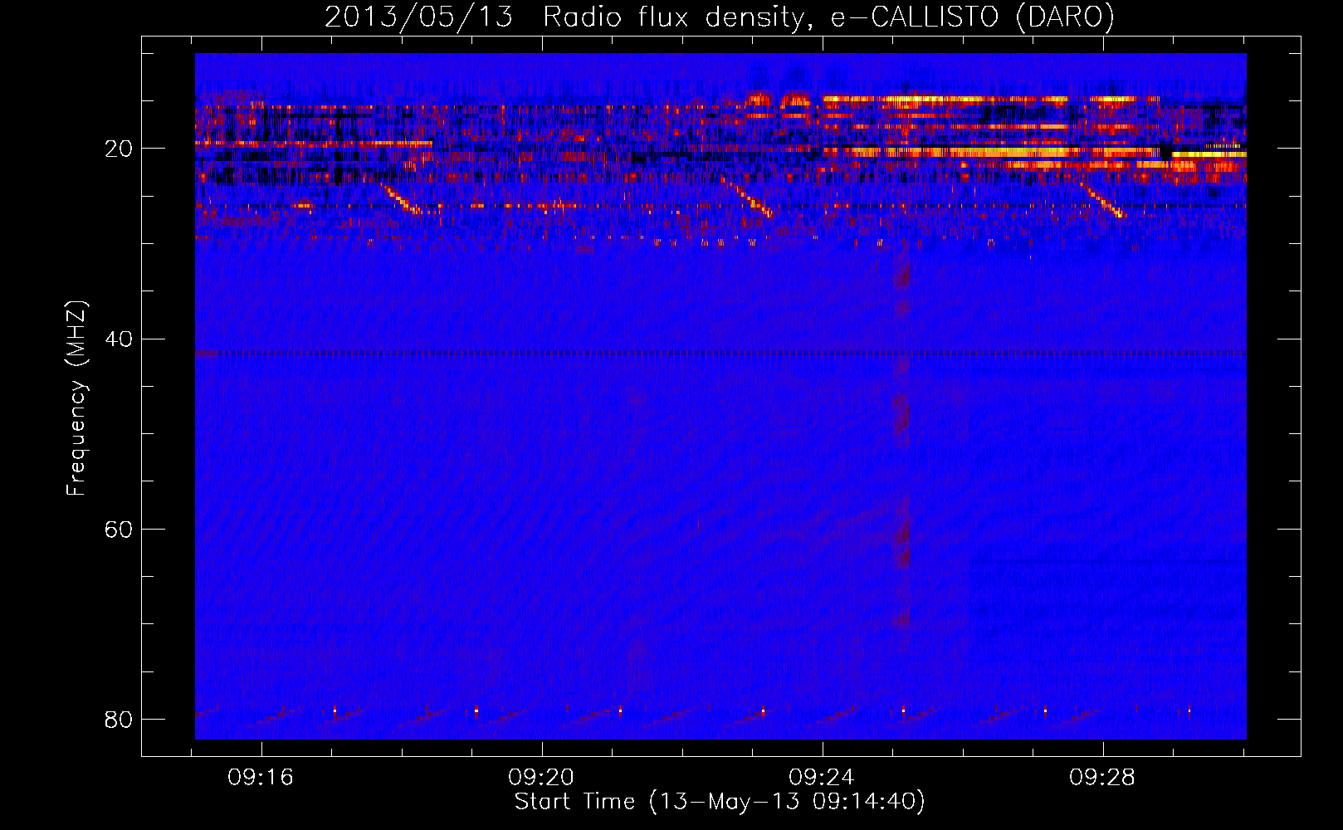The height and width of the screenshot is (830, 1343).
Task: Click the 60 MHz frequency tick label
Action: point(120,529)
